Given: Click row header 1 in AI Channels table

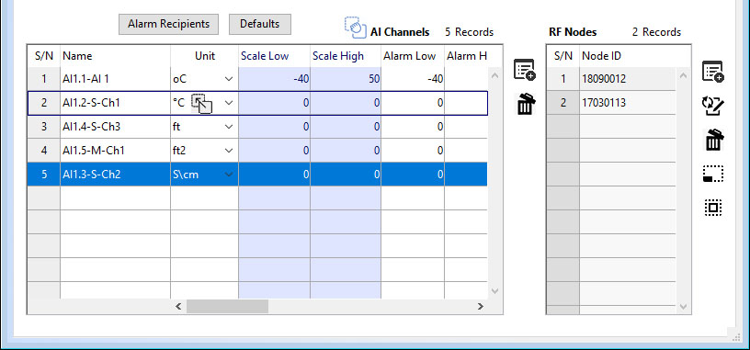Looking at the screenshot, I should (x=44, y=79).
